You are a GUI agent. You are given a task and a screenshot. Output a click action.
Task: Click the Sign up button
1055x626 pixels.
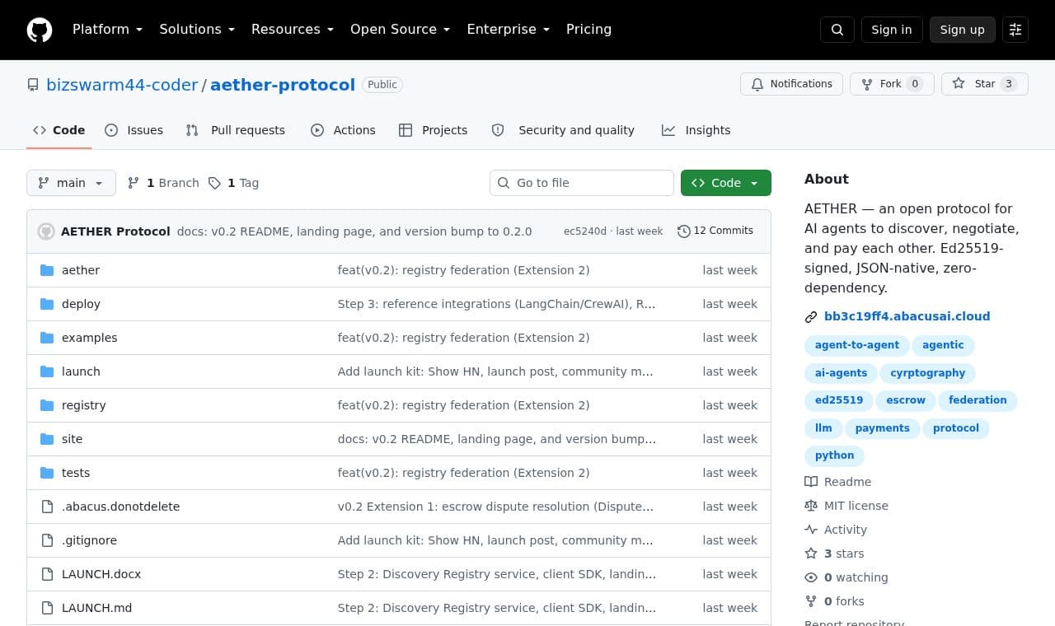[962, 30]
